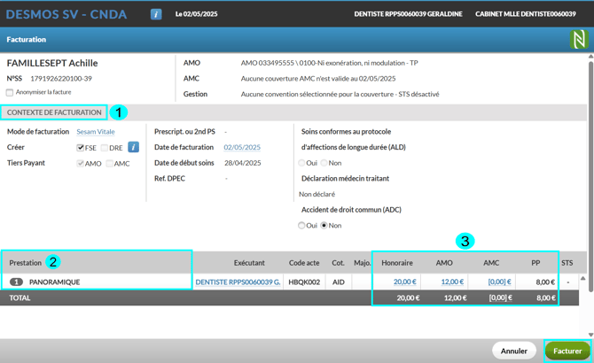The height and width of the screenshot is (363, 594).
Task: Select Oui for ALD protocol
Action: (x=302, y=163)
